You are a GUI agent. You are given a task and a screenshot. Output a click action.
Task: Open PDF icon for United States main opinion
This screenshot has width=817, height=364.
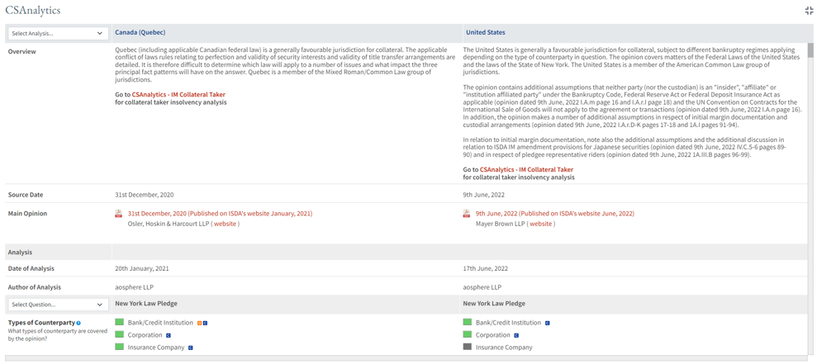tap(467, 214)
